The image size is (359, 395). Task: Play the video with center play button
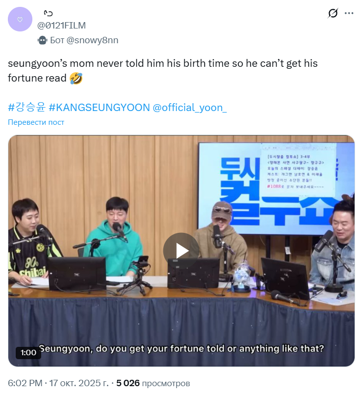[181, 251]
